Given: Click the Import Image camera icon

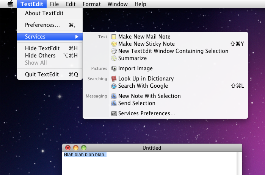Looking at the screenshot, I should point(114,68).
